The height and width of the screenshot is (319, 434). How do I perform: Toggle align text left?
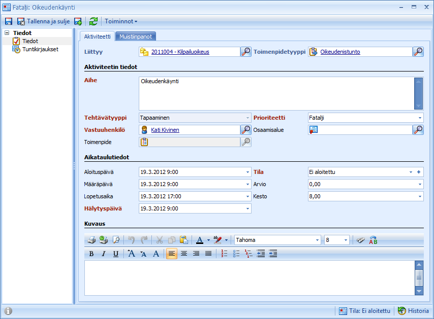(x=172, y=254)
